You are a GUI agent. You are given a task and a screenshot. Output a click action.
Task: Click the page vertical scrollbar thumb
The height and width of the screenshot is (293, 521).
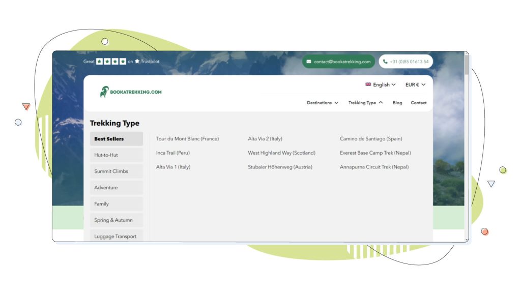point(467,64)
